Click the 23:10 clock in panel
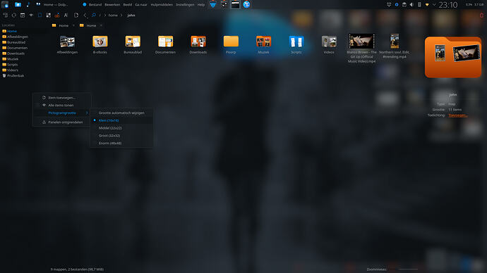This screenshot has width=487, height=273. tap(448, 5)
